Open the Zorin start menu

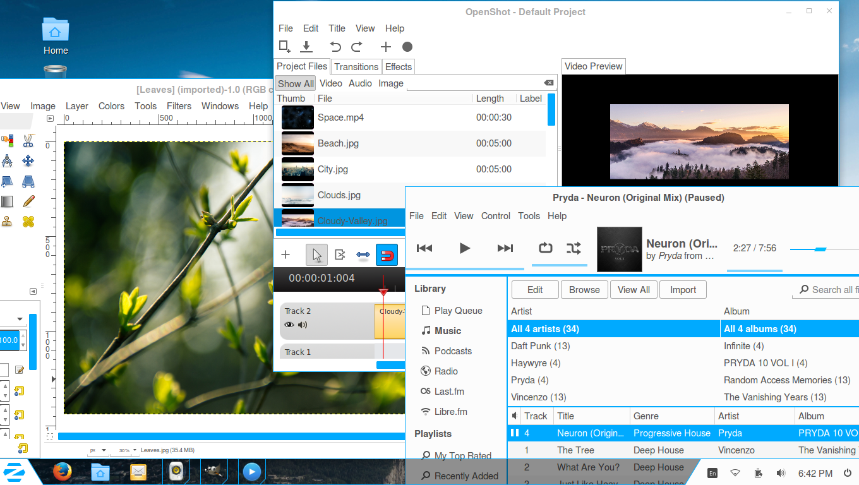pyautogui.click(x=14, y=472)
